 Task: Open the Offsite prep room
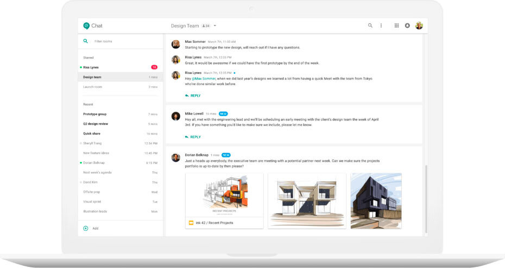tap(121, 192)
